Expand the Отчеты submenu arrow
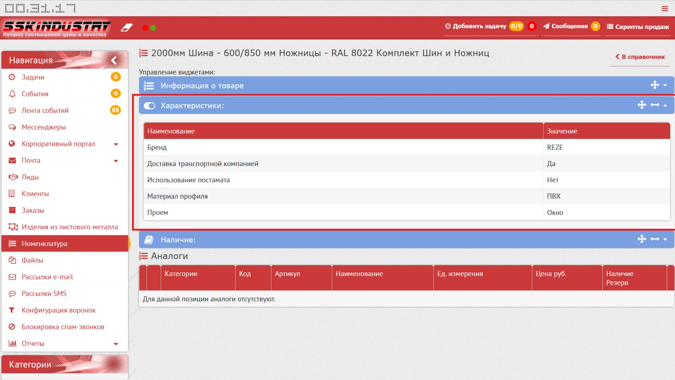Screen dimensions: 675x380 116,344
